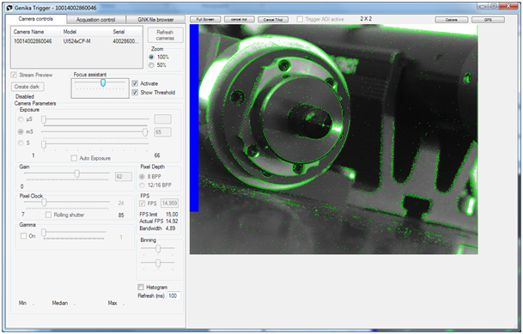523x334 pixels.
Task: Click the FPS value field 14,959
Action: point(170,203)
